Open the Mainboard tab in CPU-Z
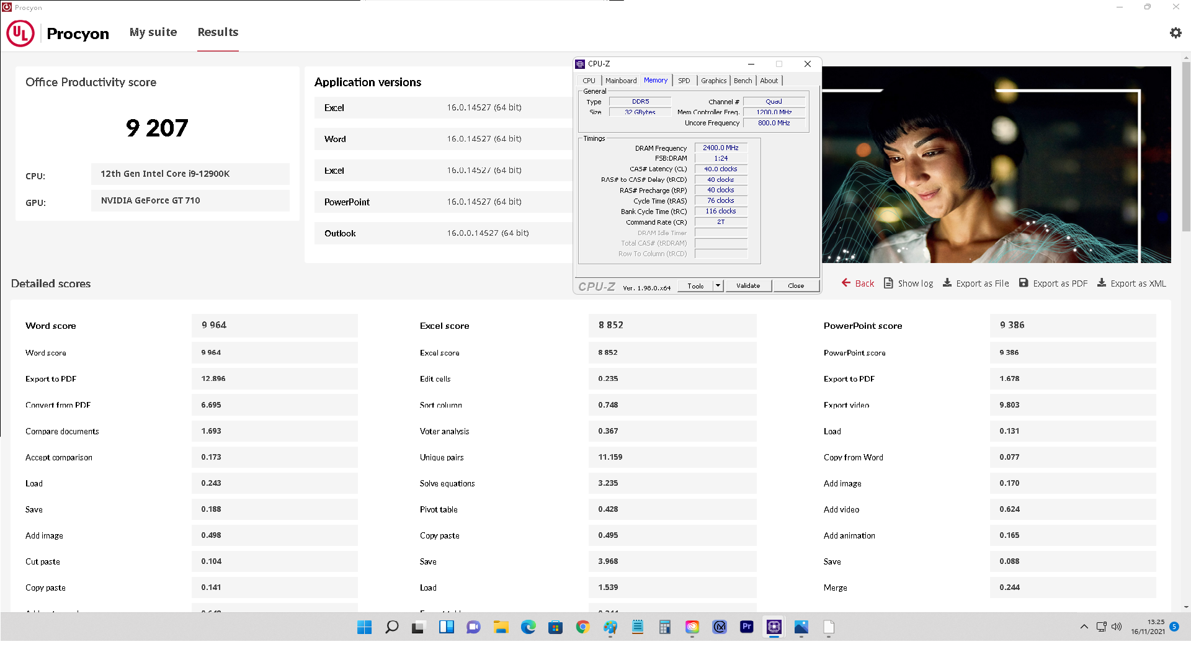Image resolution: width=1191 pixels, height=670 pixels. coord(621,81)
